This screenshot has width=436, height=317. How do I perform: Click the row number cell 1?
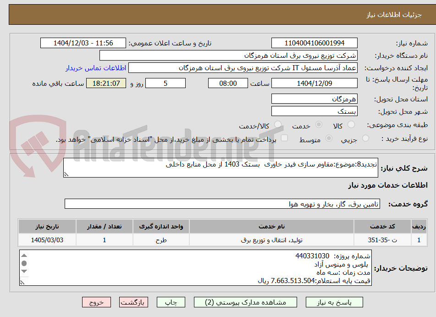(x=419, y=240)
